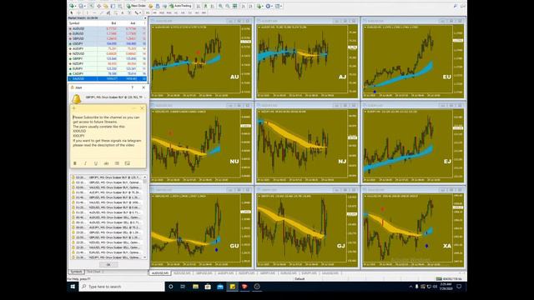Toggle strikethrough in sticky note

tap(106, 163)
